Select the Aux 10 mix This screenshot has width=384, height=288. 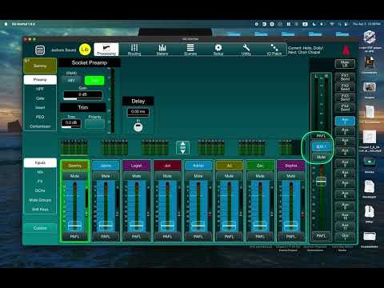[x=345, y=216]
